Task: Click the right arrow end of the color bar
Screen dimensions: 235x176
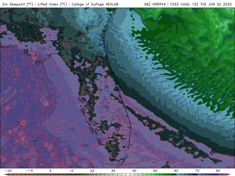Action: coord(229,175)
